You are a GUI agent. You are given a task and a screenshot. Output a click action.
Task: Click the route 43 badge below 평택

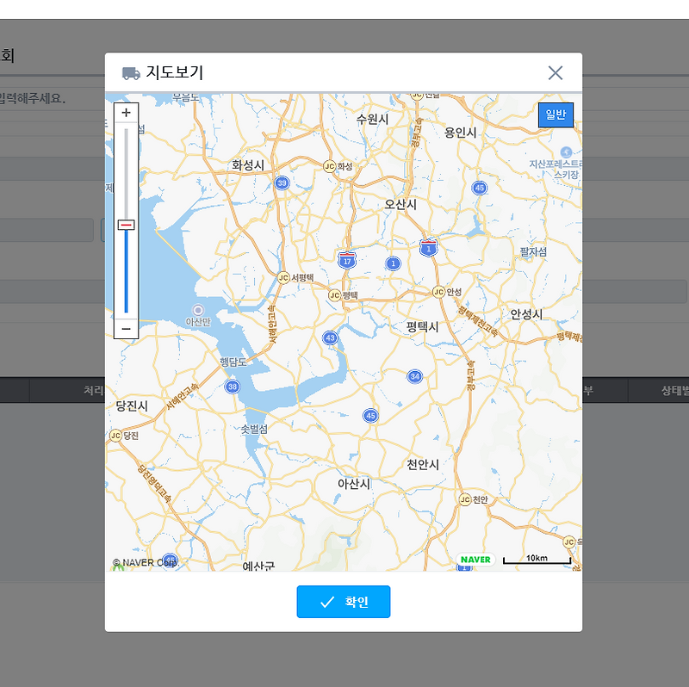(331, 338)
